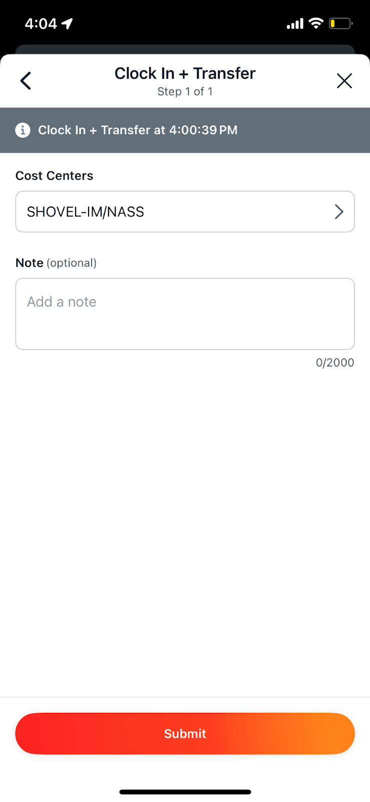
Task: Close the Clock In + Transfer sheet
Action: [x=344, y=81]
